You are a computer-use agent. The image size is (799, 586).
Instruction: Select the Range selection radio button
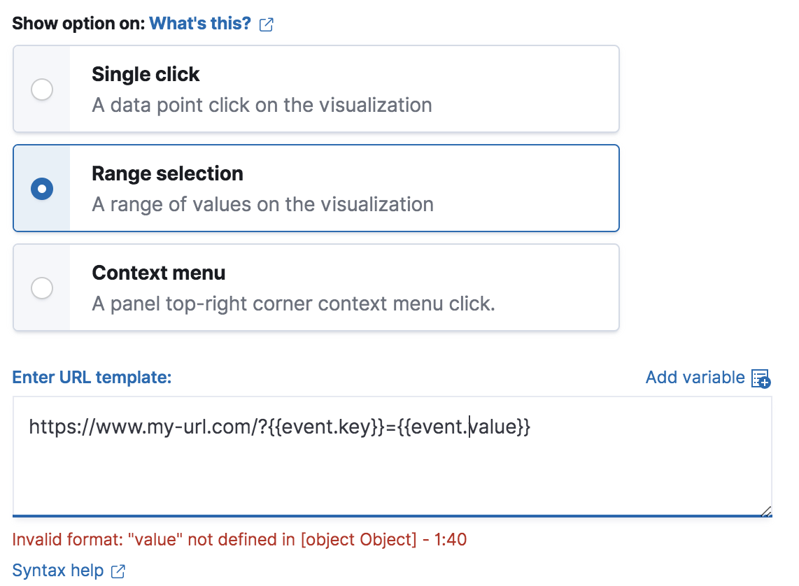point(42,189)
